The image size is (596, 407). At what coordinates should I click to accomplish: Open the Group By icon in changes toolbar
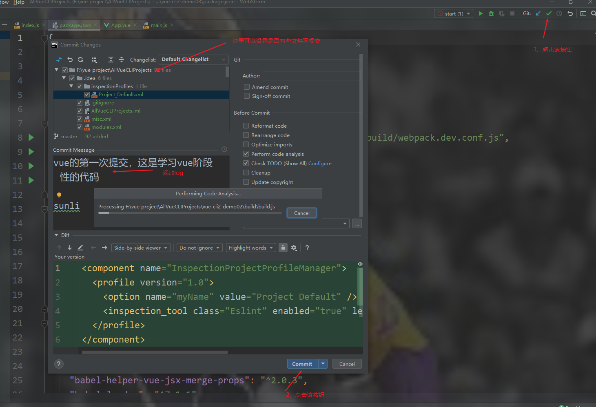[94, 60]
